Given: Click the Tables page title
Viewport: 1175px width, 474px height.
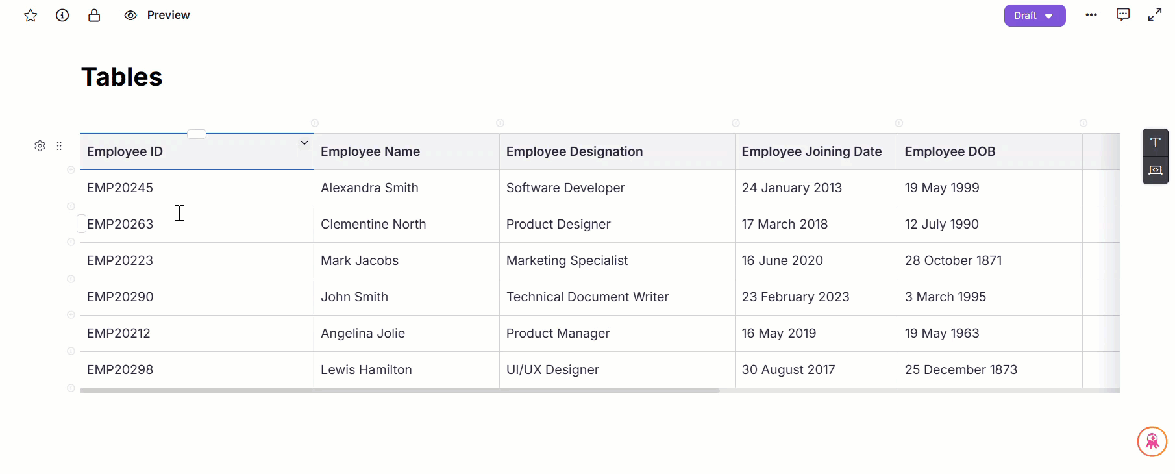Looking at the screenshot, I should click(122, 77).
